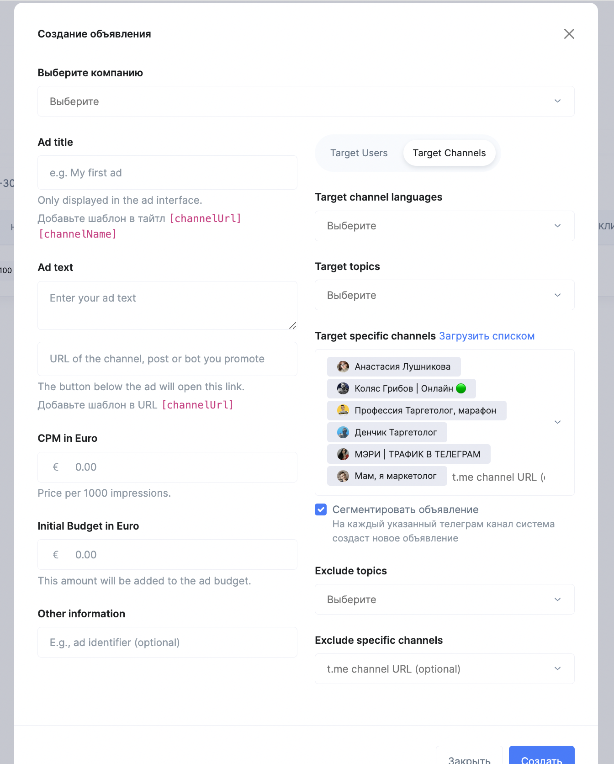Screen dimensions: 614x764
Task: Uncheck Сегментировать объявление checkbox
Action: [321, 509]
